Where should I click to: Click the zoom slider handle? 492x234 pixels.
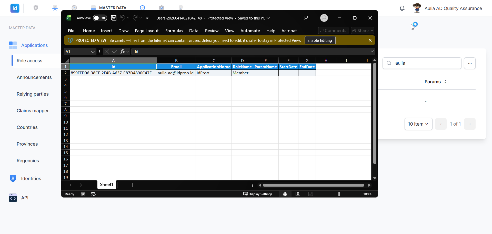tap(339, 194)
